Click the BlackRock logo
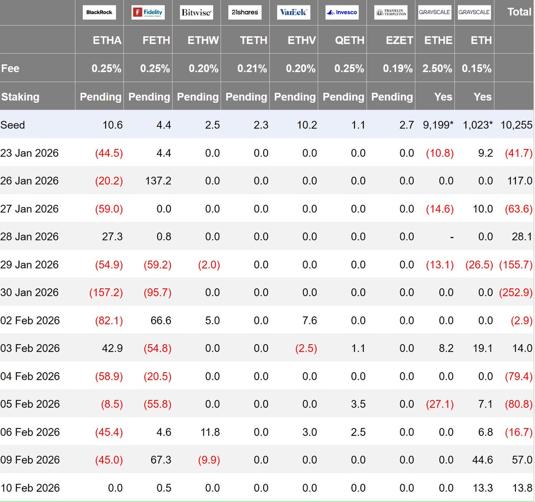Viewport: 535px width, 502px height. tap(99, 12)
